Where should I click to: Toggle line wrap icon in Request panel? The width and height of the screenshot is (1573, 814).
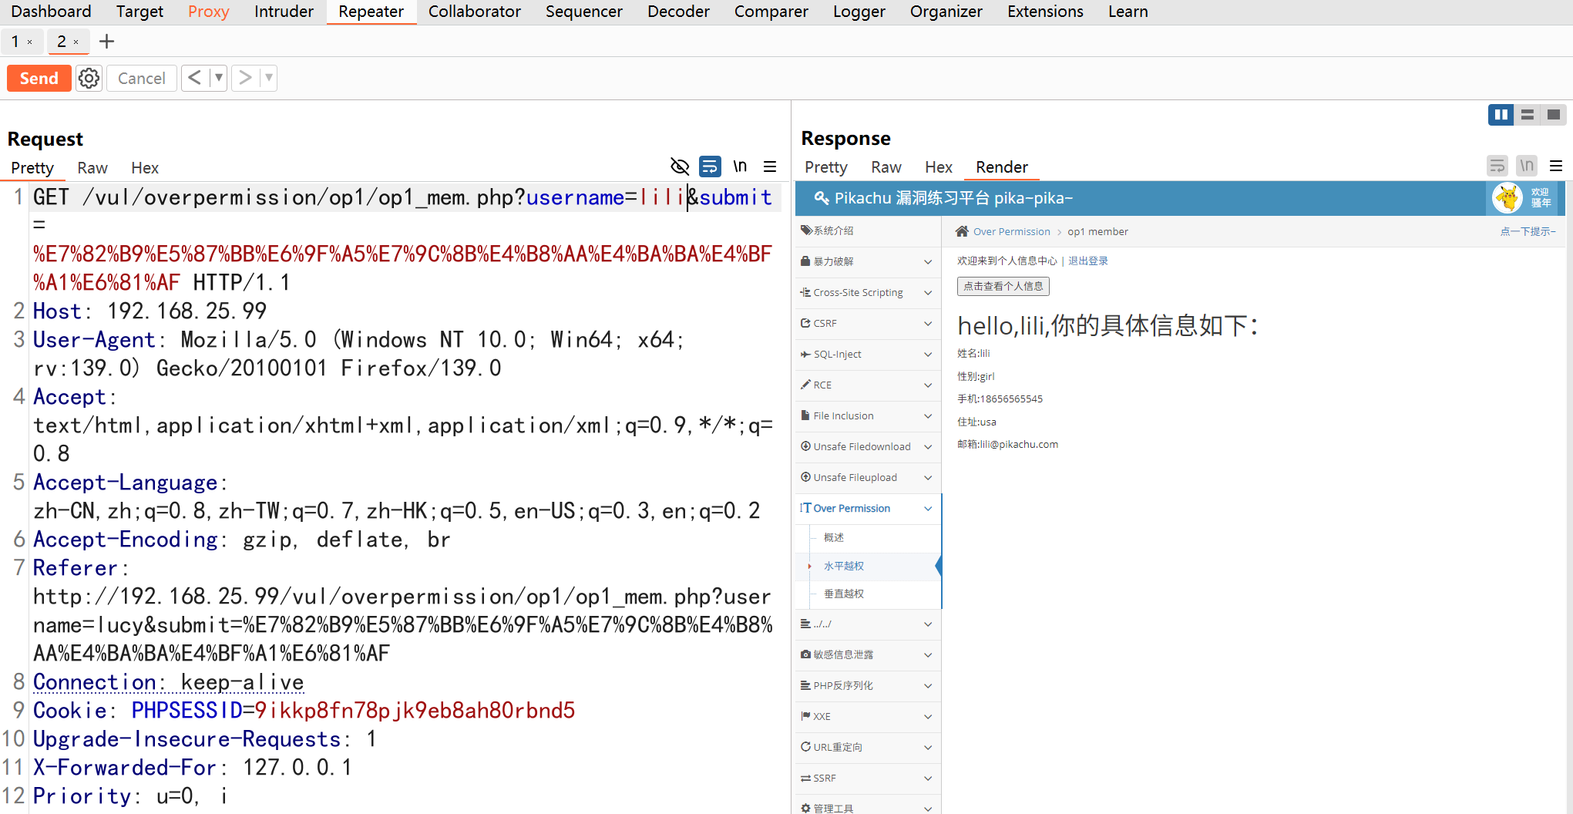click(709, 166)
